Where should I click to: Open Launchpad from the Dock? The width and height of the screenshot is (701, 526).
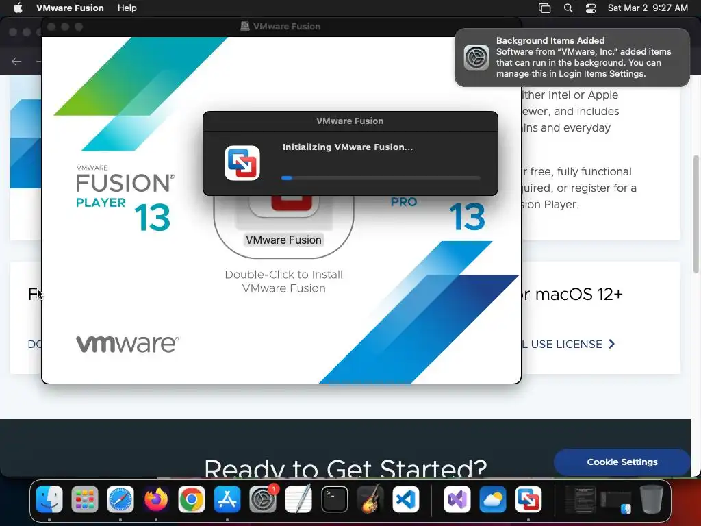84,499
